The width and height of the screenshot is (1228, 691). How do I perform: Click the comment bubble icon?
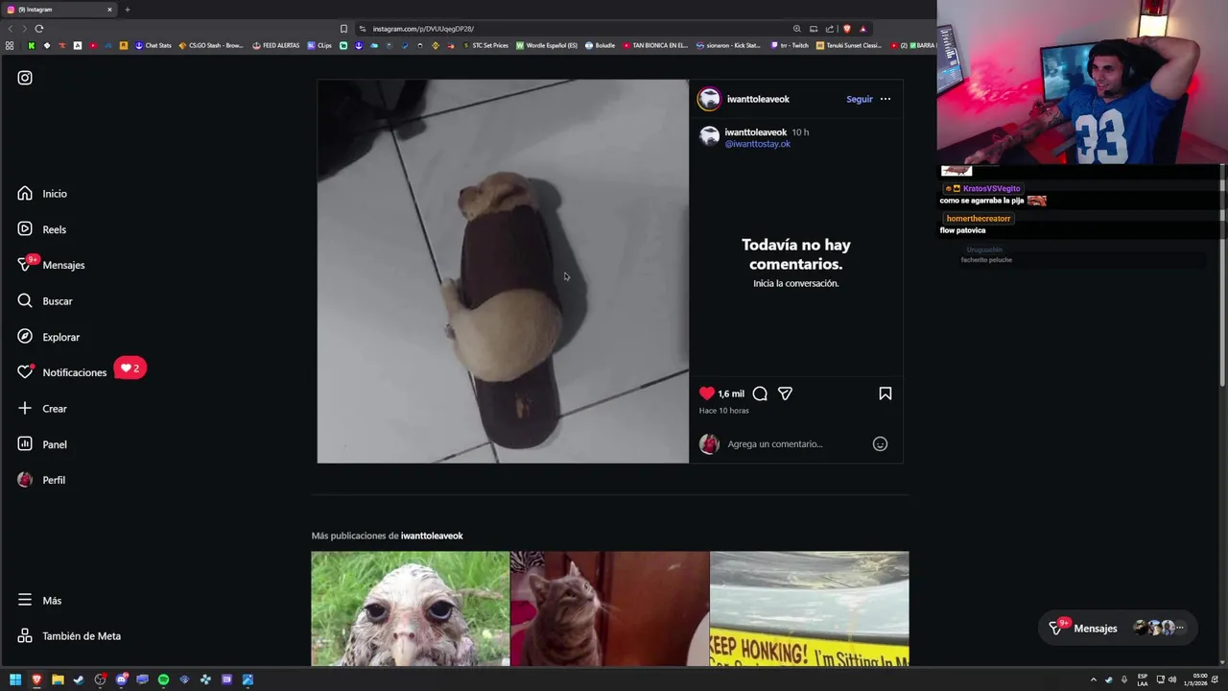760,393
